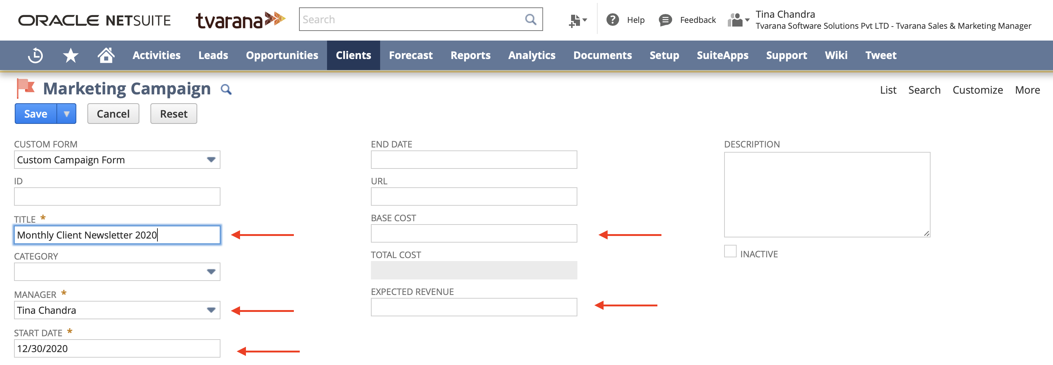Open the Tweet menu

click(881, 55)
